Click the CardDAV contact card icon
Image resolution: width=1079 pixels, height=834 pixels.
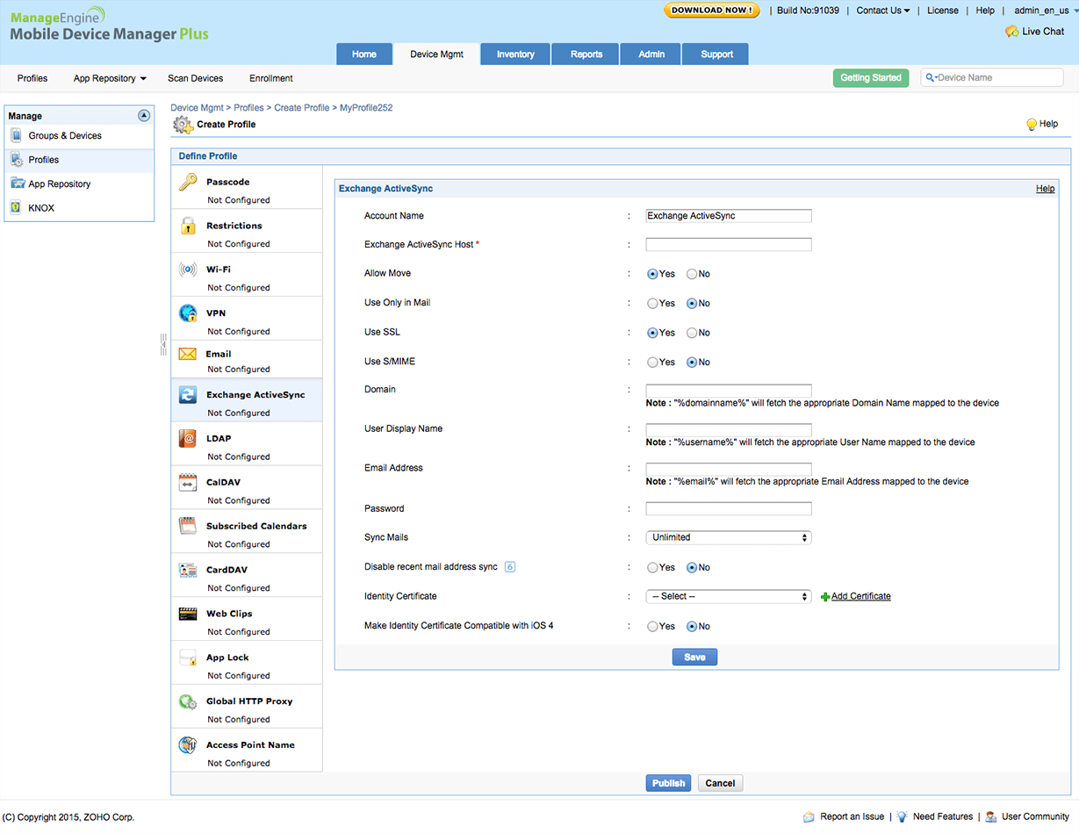point(188,570)
